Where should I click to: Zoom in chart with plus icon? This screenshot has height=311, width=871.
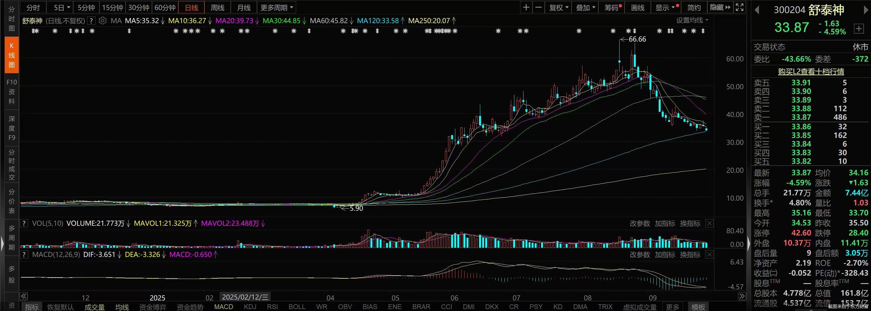tap(526, 8)
